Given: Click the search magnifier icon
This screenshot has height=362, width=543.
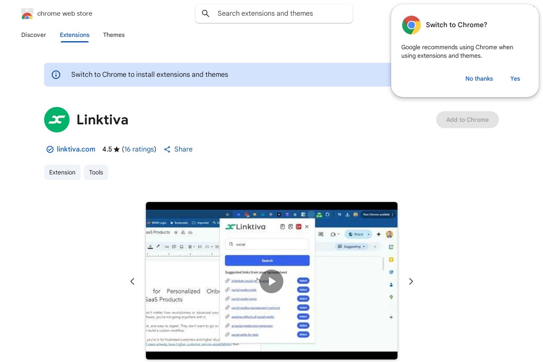Looking at the screenshot, I should pos(206,14).
